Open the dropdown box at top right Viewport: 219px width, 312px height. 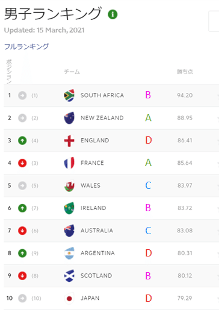214,21
